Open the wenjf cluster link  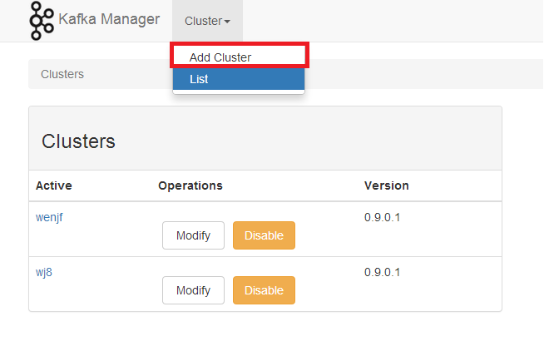pyautogui.click(x=50, y=218)
